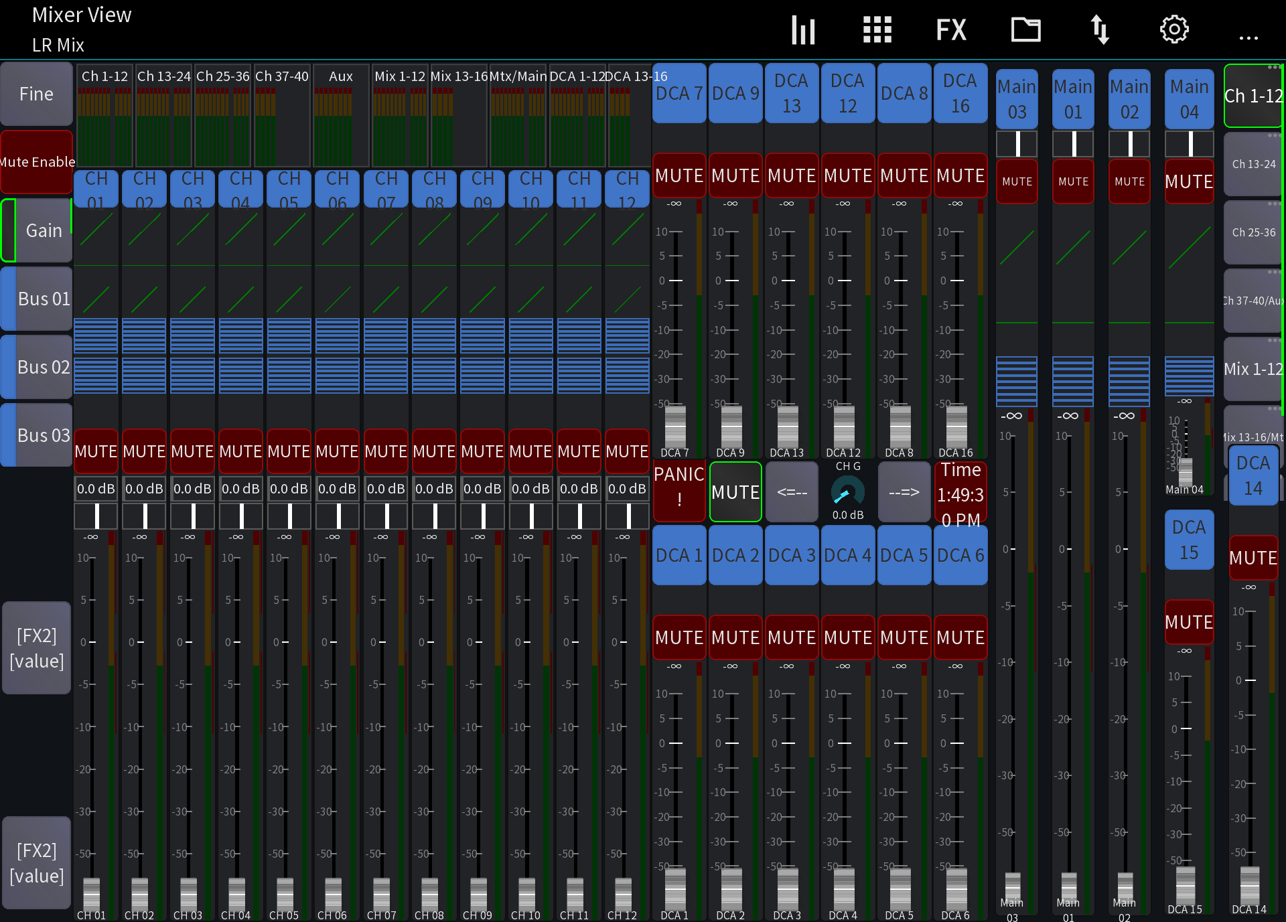Mute channel CH 05

289,451
